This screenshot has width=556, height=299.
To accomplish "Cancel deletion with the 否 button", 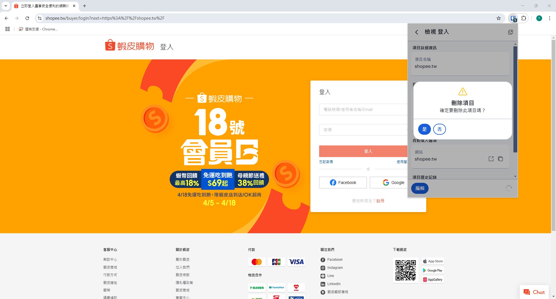I will click(439, 129).
